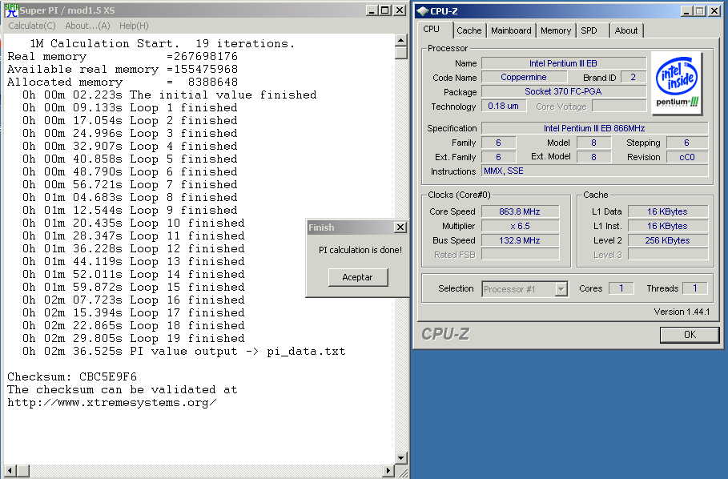Click the Super PI vertical scrollbar down arrow
This screenshot has width=728, height=479.
401,457
